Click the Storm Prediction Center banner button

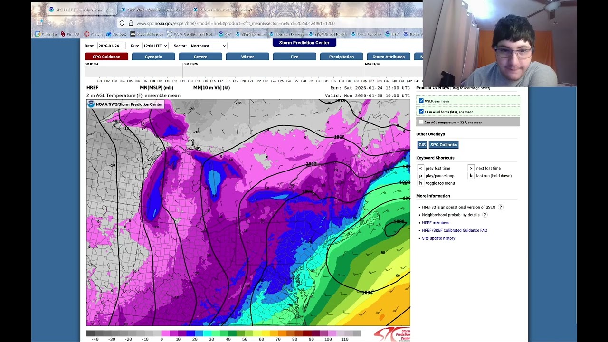click(304, 43)
